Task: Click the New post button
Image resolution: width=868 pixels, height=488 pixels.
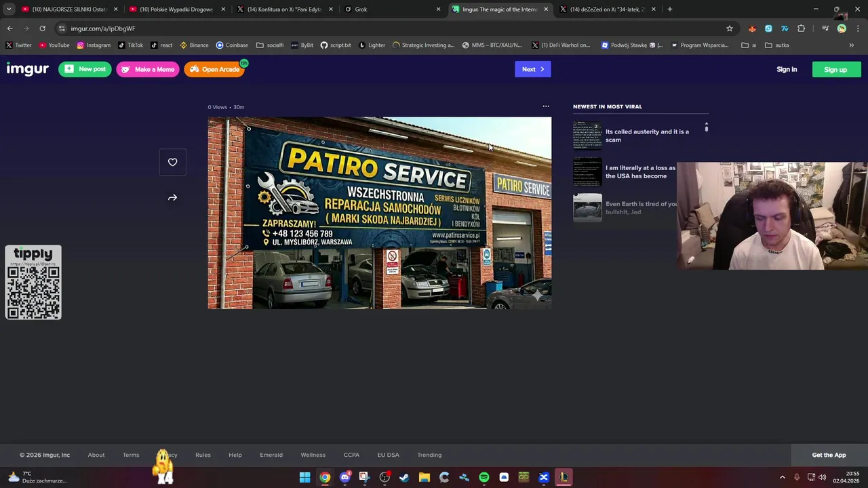Action: click(x=85, y=69)
